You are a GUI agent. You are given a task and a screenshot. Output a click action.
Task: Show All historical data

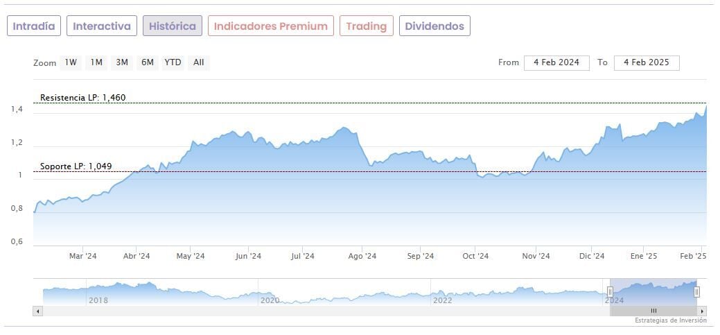[199, 62]
